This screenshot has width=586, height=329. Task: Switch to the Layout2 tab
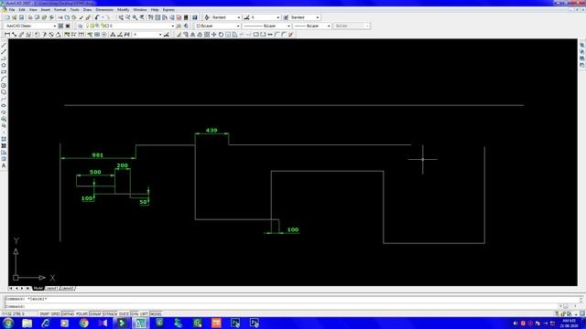coord(67,289)
